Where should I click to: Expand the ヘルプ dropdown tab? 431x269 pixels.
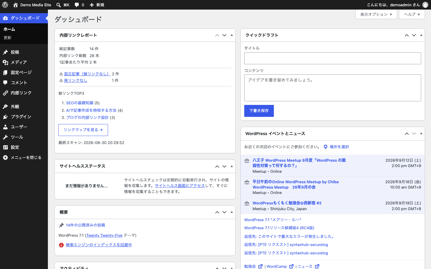(x=412, y=14)
